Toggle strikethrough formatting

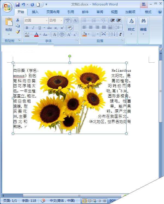[49, 28]
